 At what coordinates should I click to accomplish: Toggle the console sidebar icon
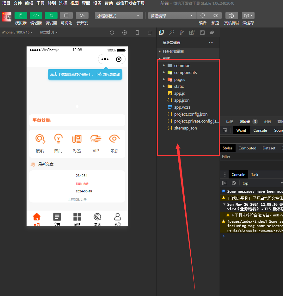pos(225,183)
